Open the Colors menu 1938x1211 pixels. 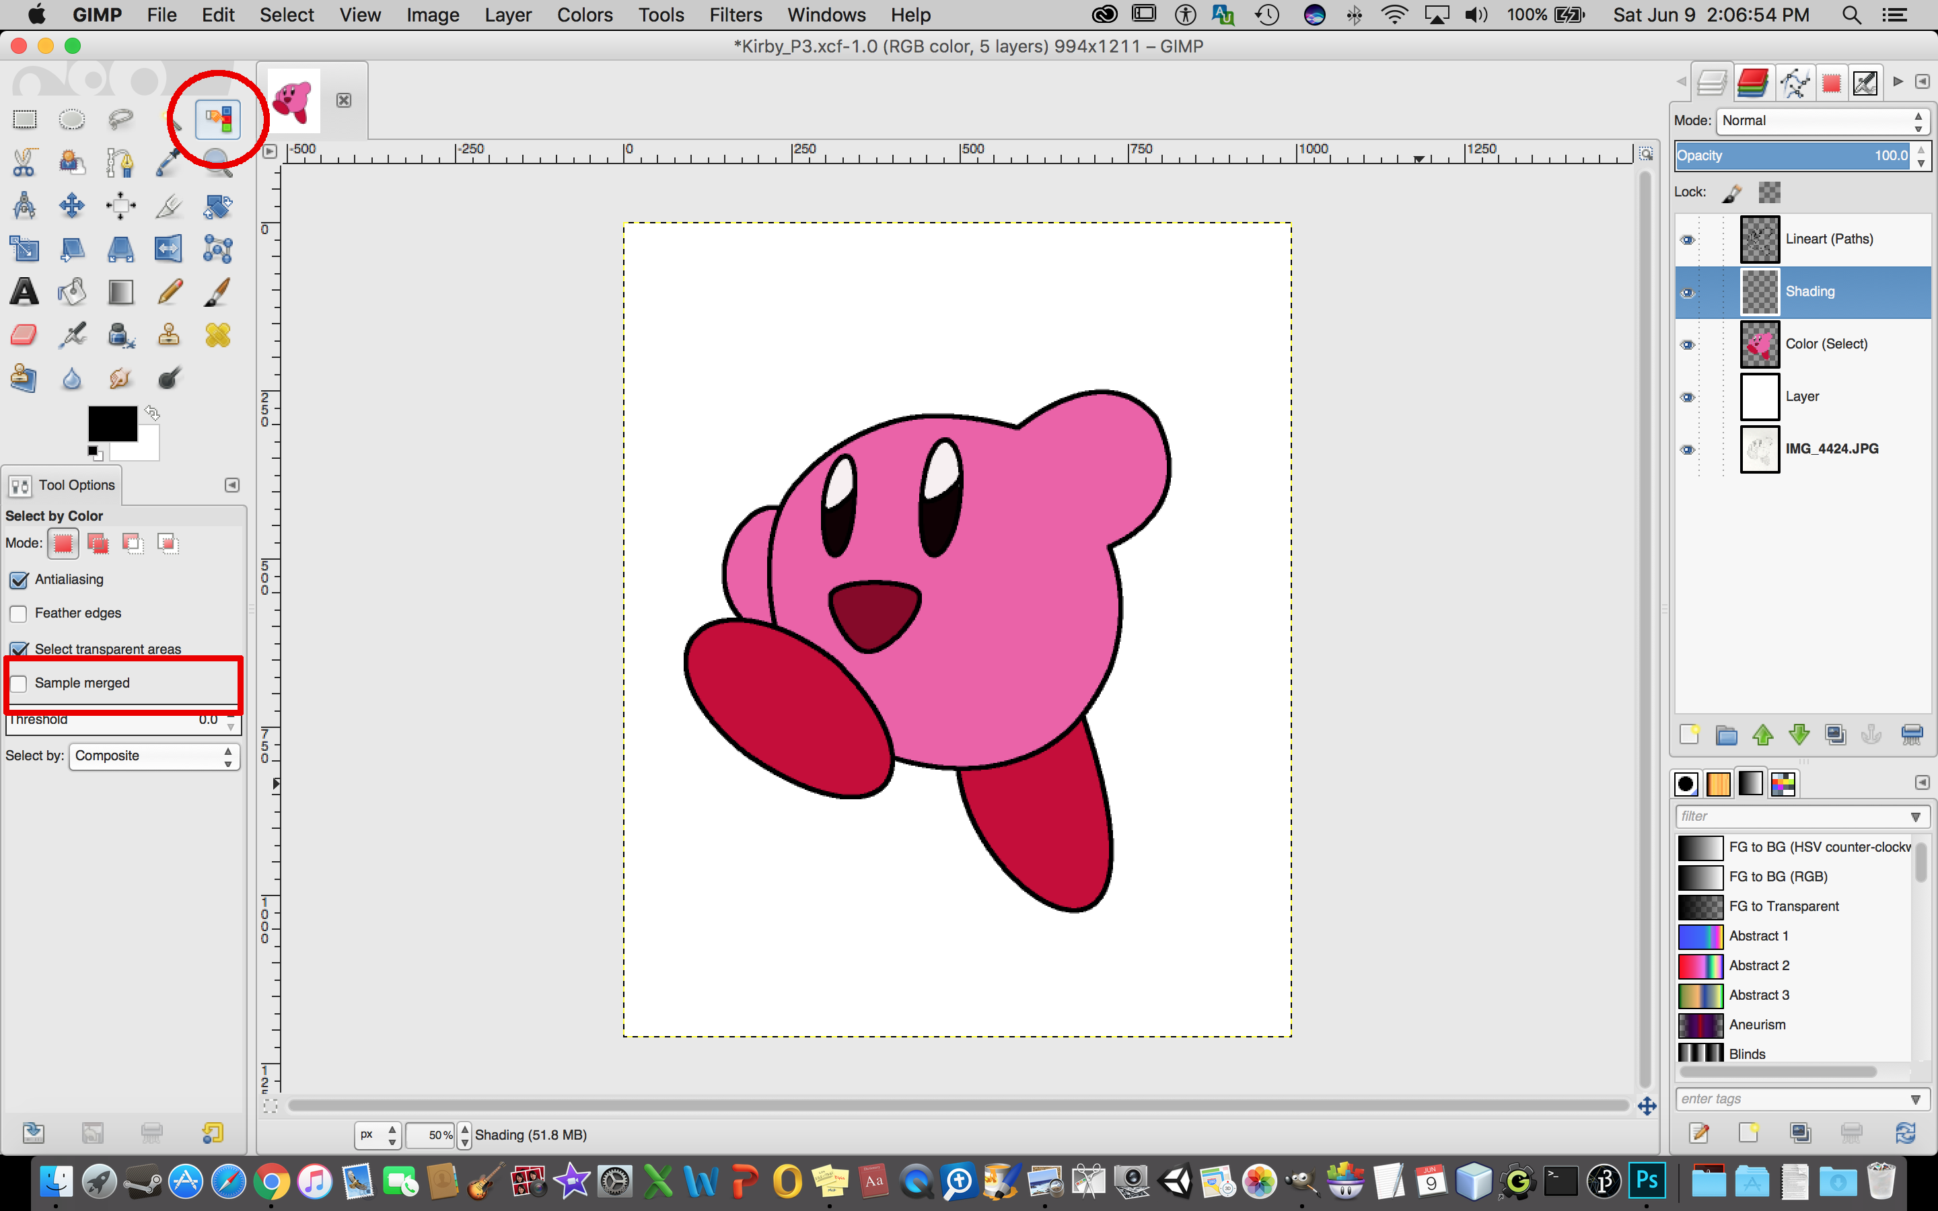point(585,15)
